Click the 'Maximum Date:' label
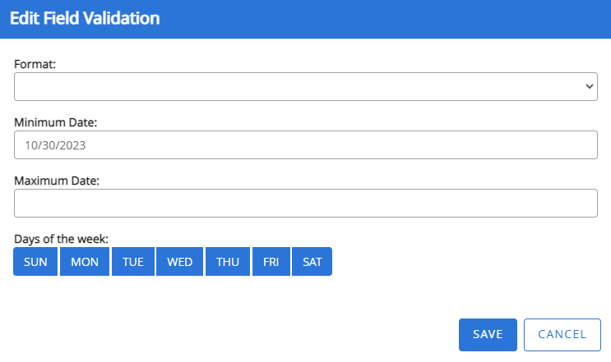611x362 pixels. [57, 181]
